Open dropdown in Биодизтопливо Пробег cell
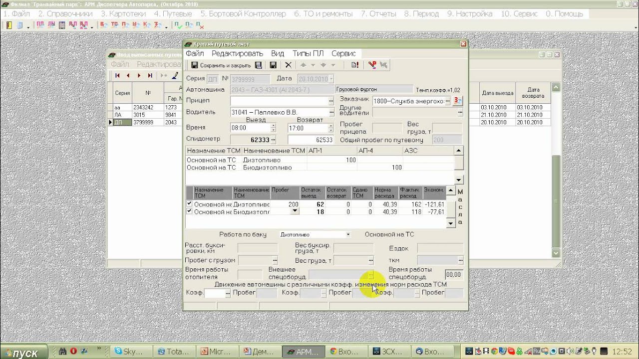The width and height of the screenshot is (639, 359). (x=295, y=211)
